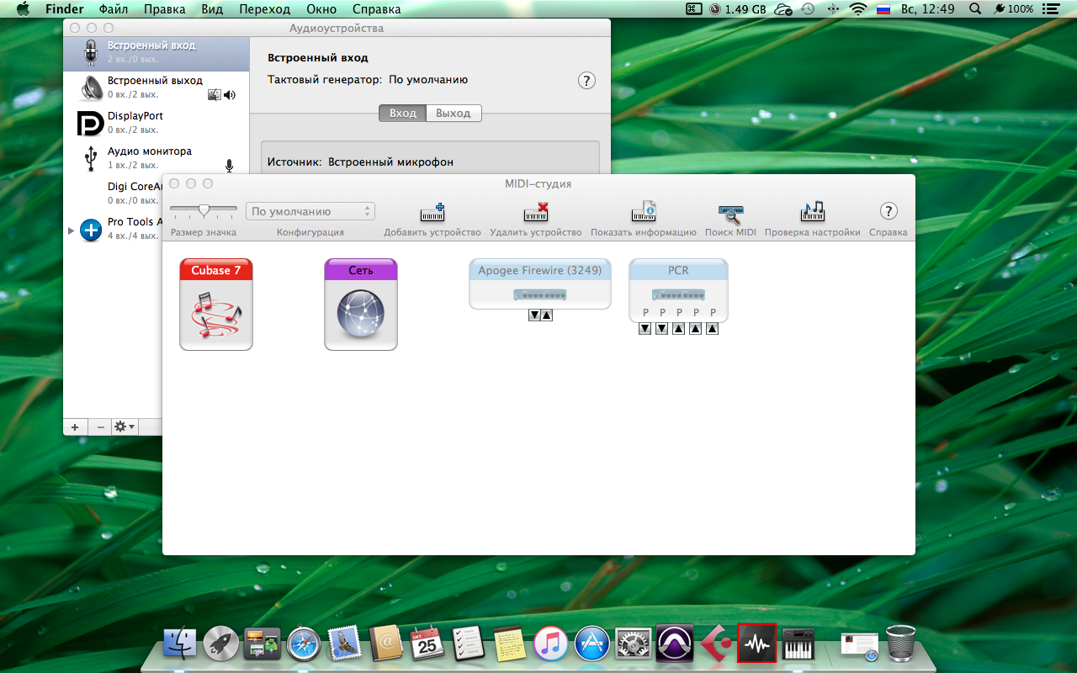Open the Finder menu

pos(64,9)
